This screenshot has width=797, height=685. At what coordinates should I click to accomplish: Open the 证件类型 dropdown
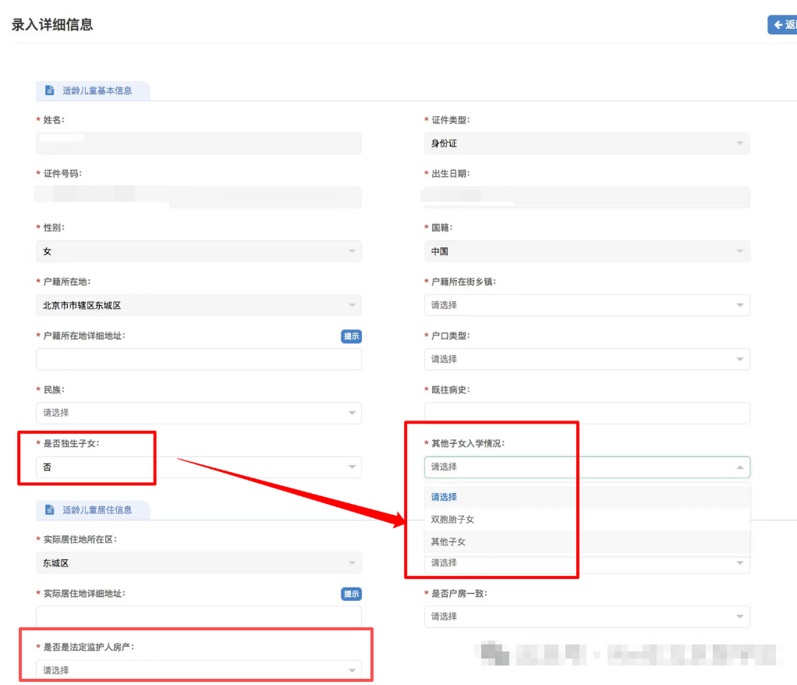pos(586,144)
